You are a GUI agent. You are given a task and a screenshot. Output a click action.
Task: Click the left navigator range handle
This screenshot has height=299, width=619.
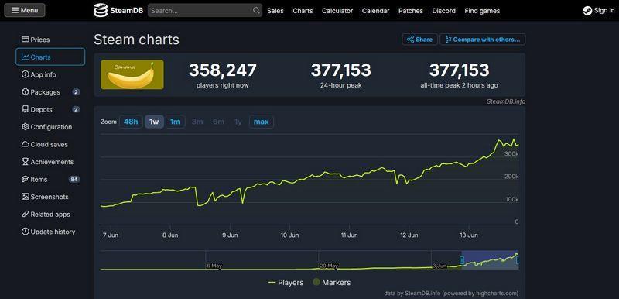pos(462,260)
